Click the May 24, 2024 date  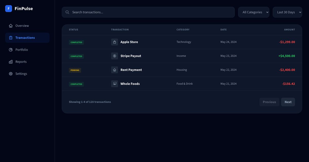pyautogui.click(x=228, y=42)
